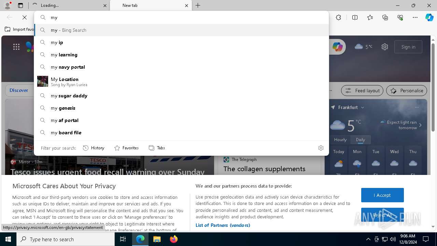Image resolution: width=437 pixels, height=246 pixels.
Task: Show hidden system tray icons
Action: (368, 239)
